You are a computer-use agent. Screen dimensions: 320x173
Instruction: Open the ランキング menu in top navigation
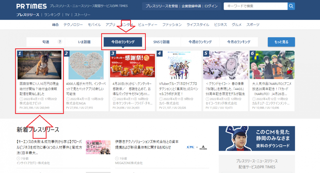coord(52,15)
